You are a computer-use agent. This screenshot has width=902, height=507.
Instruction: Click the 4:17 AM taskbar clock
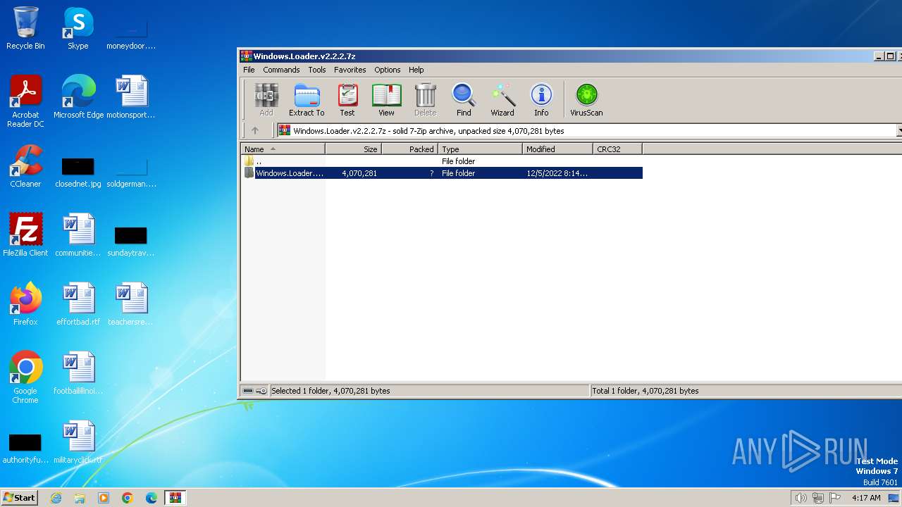(x=866, y=498)
